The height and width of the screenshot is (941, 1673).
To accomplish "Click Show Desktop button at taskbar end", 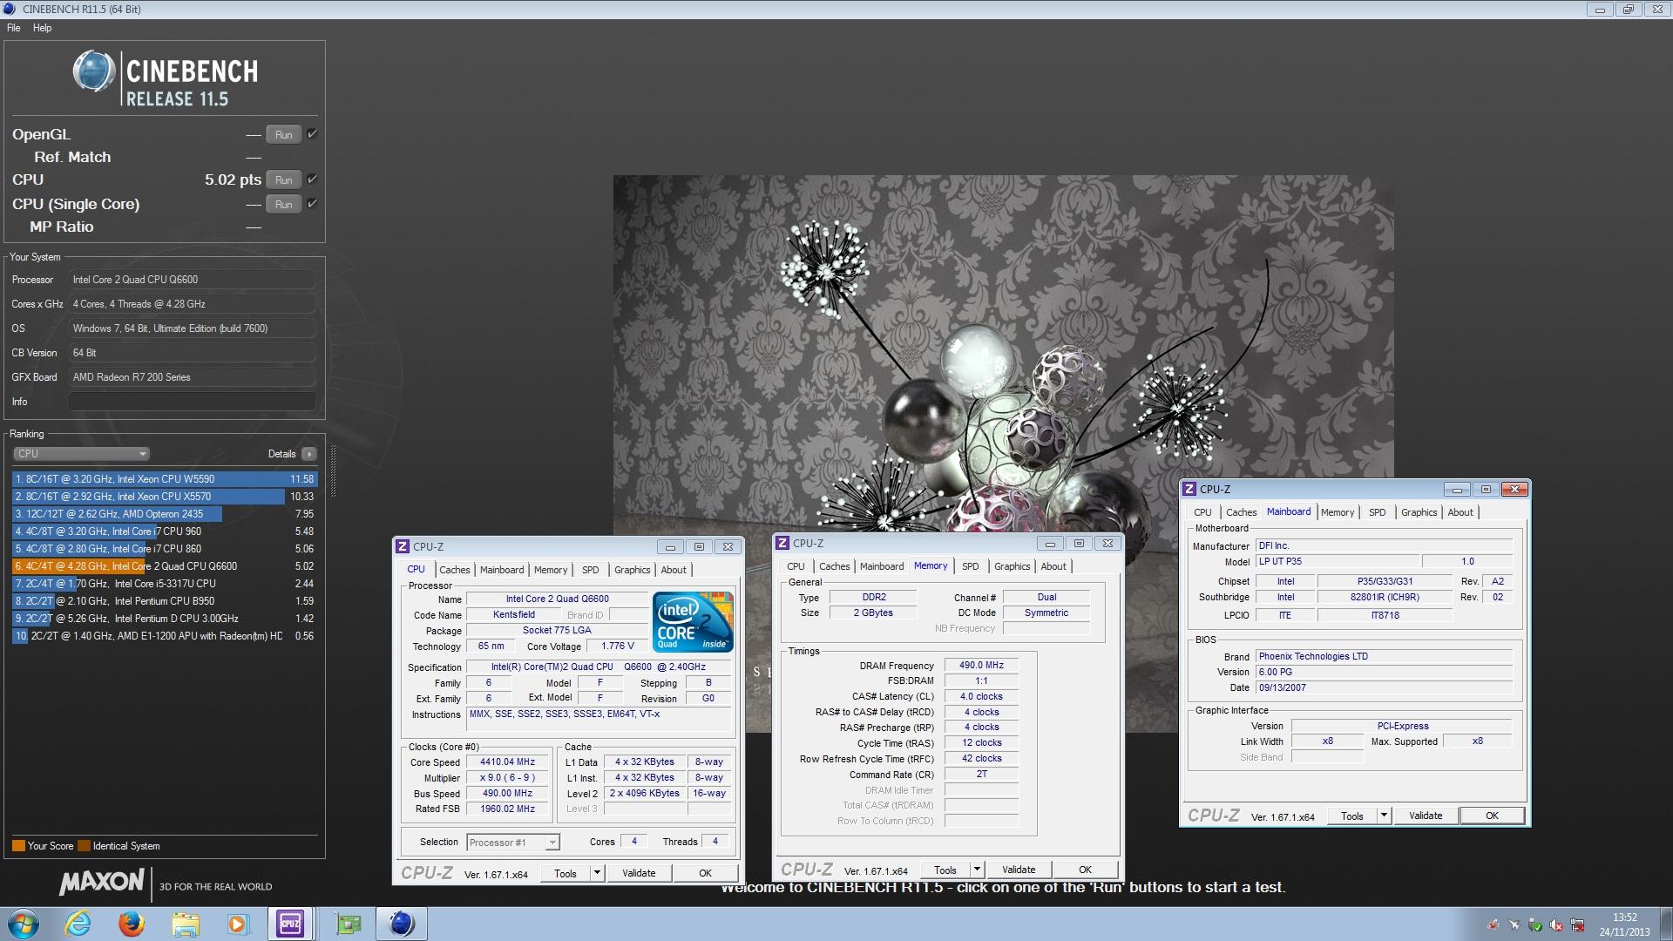I will click(1666, 924).
